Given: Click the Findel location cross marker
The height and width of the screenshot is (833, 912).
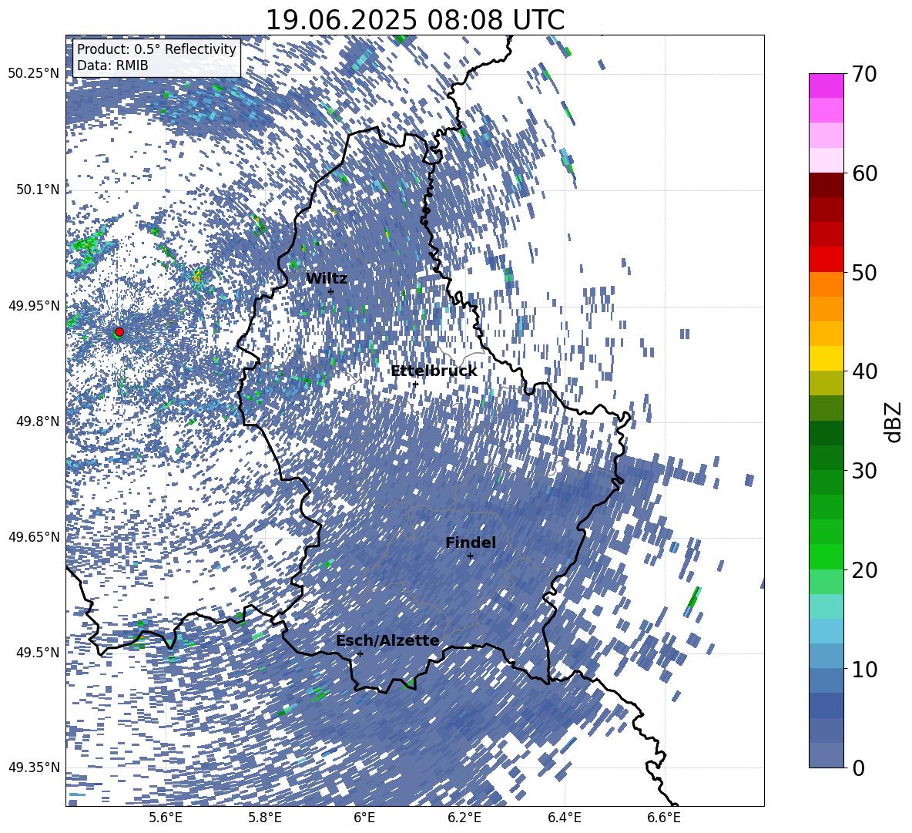Looking at the screenshot, I should click(x=471, y=556).
